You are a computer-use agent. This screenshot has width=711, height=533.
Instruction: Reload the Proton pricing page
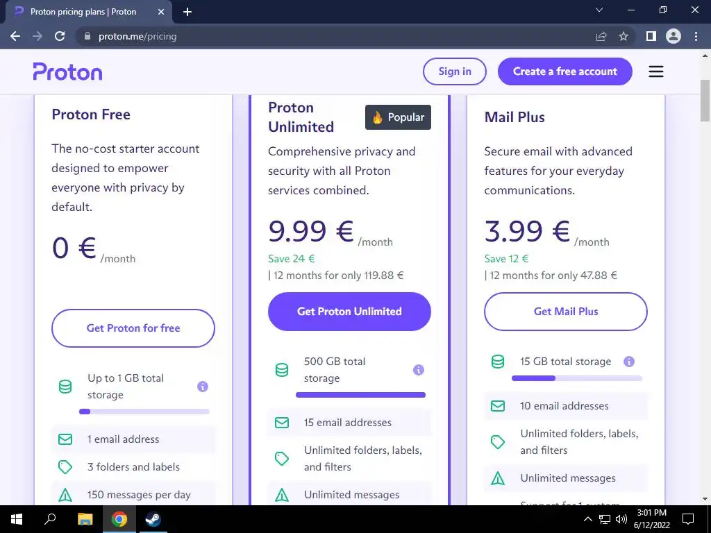click(x=60, y=36)
